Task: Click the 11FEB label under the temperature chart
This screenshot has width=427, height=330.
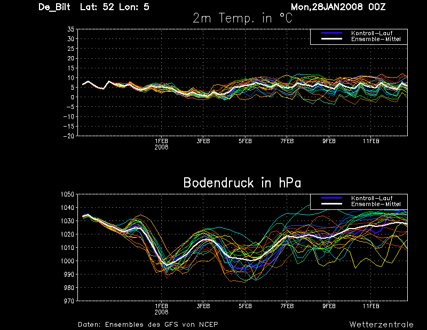Action: [x=371, y=142]
